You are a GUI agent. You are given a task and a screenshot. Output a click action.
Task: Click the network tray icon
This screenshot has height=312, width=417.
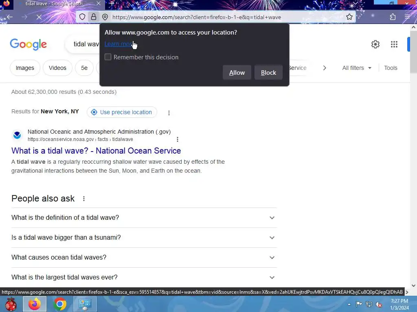[x=369, y=304]
